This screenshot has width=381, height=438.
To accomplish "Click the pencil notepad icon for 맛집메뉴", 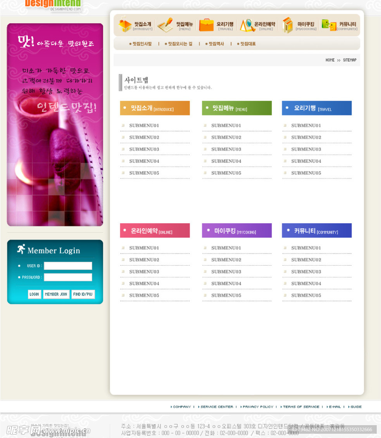I will point(165,25).
